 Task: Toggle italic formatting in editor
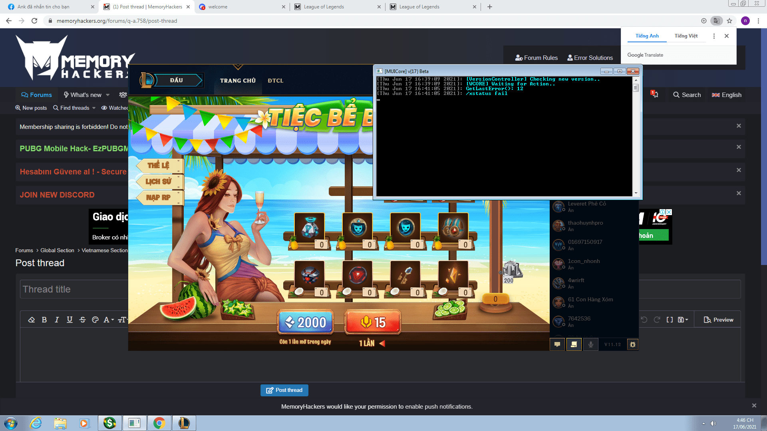tap(57, 320)
